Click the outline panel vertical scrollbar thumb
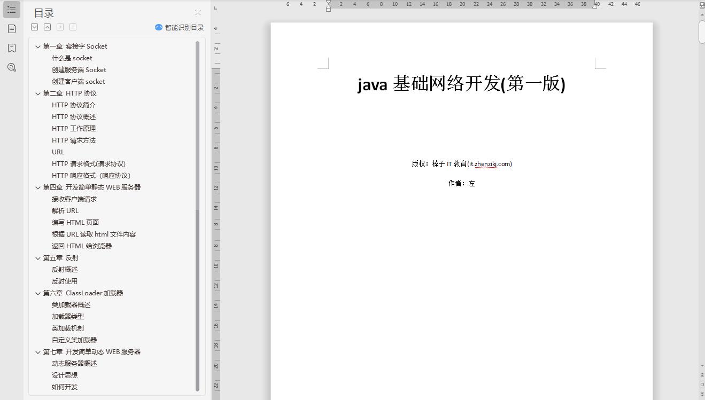 198,217
